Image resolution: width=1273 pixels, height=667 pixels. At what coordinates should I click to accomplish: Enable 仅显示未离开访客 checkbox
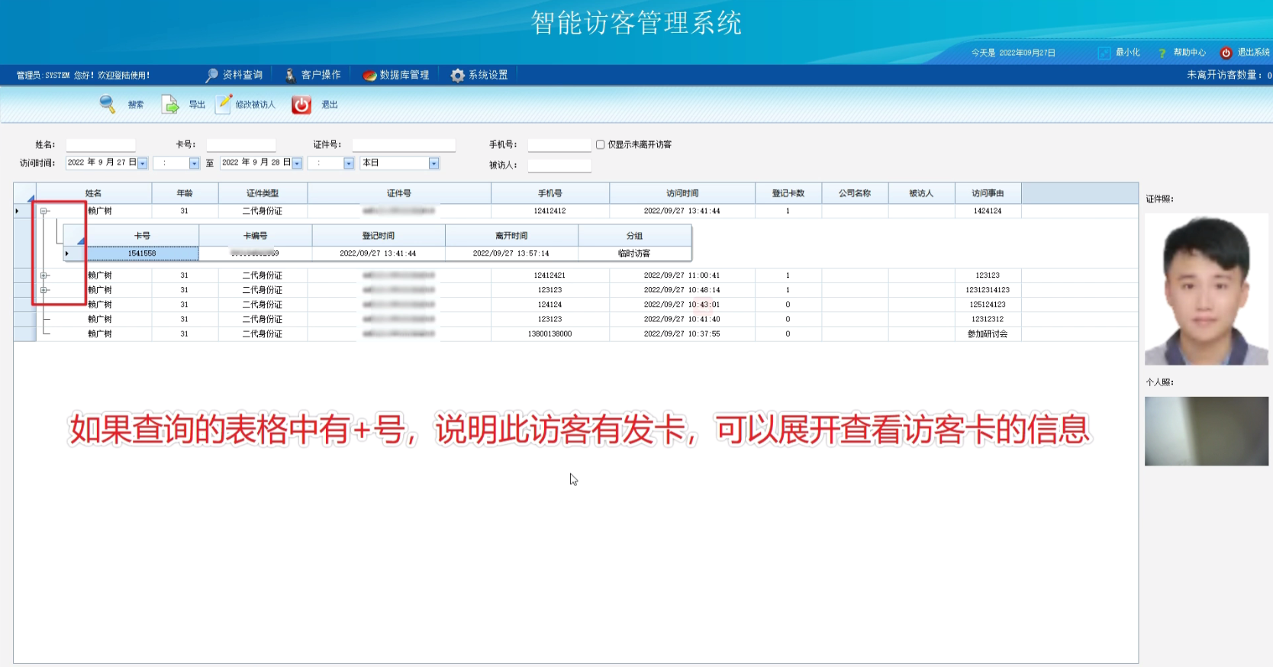(601, 144)
